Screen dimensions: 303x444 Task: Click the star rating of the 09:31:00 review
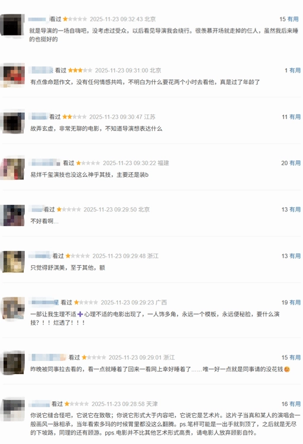80,70
